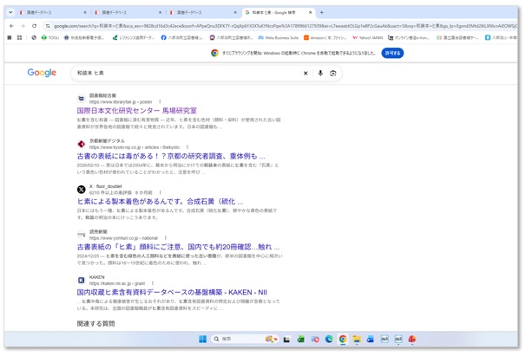
Task: Reload the page with the refresh icon
Action: coord(34,26)
